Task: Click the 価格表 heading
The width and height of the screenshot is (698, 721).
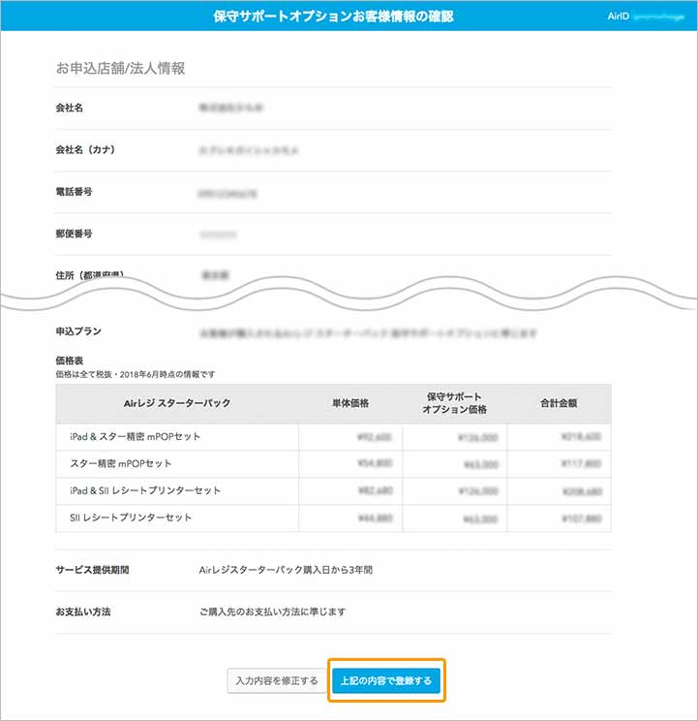Action: (72, 360)
